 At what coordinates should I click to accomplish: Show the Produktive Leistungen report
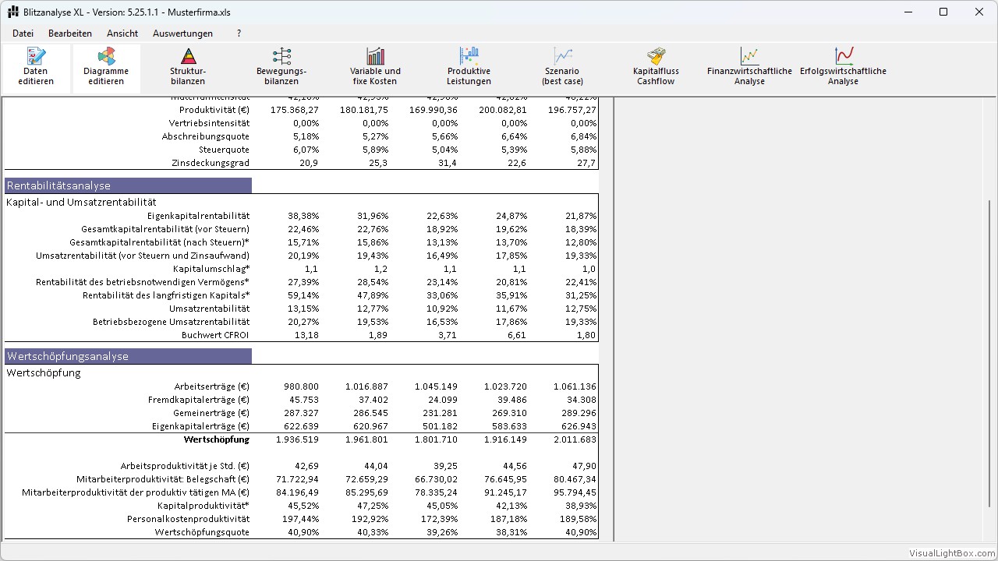point(469,68)
